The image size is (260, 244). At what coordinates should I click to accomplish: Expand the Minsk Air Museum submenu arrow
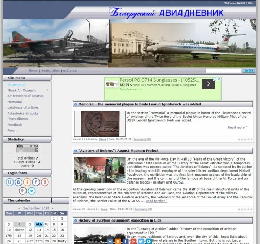click(48, 90)
